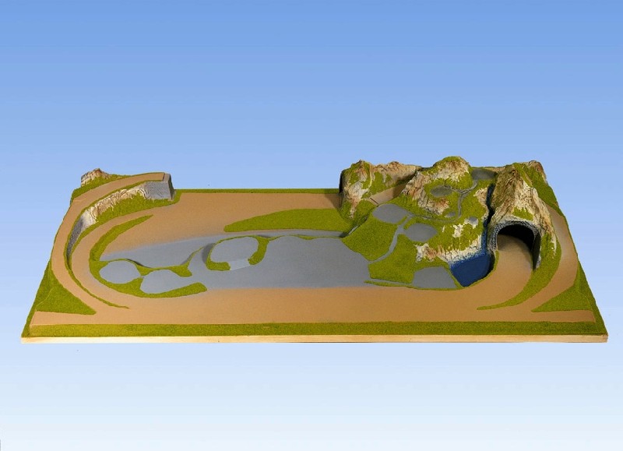Click the leftmost grey oval plot
This screenshot has height=451, width=623.
[x=119, y=271]
